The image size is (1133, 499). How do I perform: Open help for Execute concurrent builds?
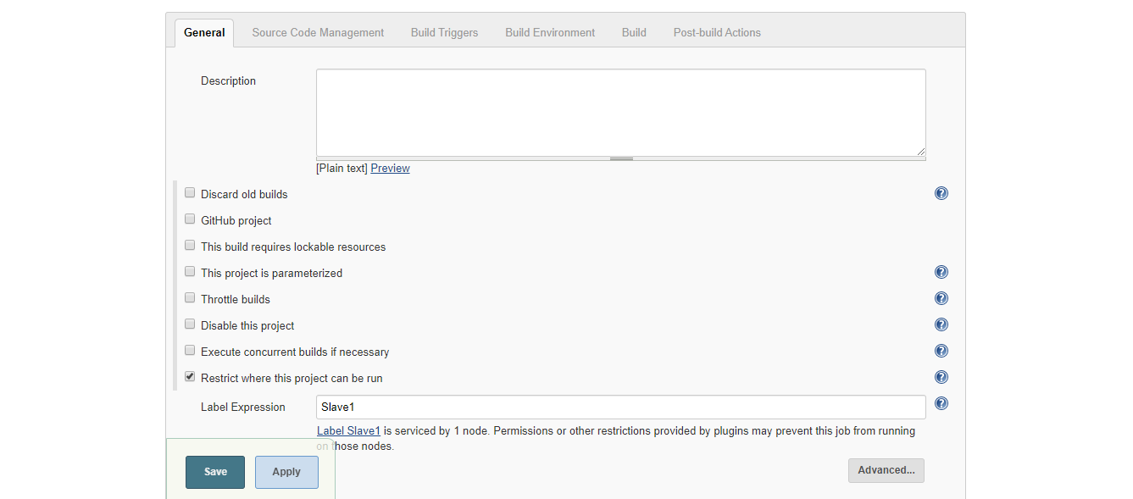coord(941,351)
